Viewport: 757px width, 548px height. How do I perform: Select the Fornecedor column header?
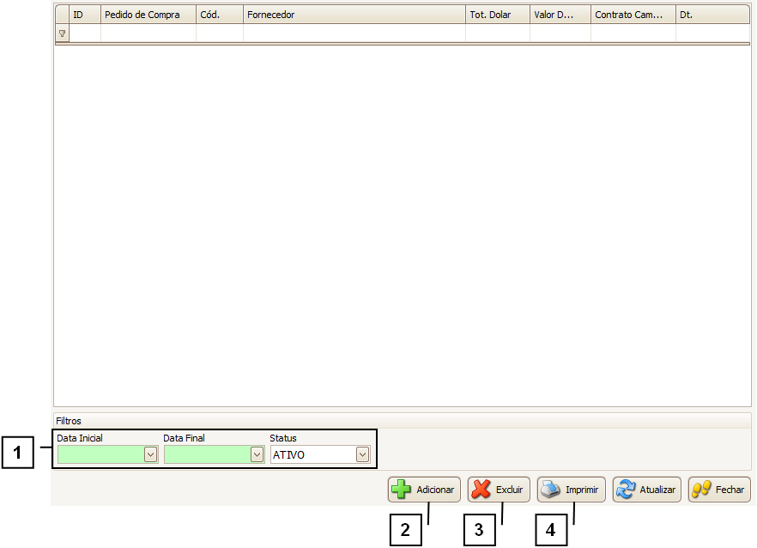click(x=354, y=15)
